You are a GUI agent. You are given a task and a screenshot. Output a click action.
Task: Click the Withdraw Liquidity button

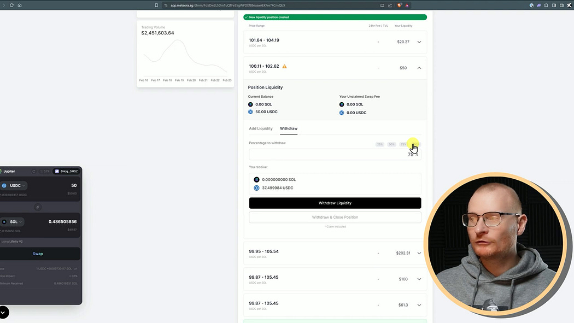pos(335,203)
